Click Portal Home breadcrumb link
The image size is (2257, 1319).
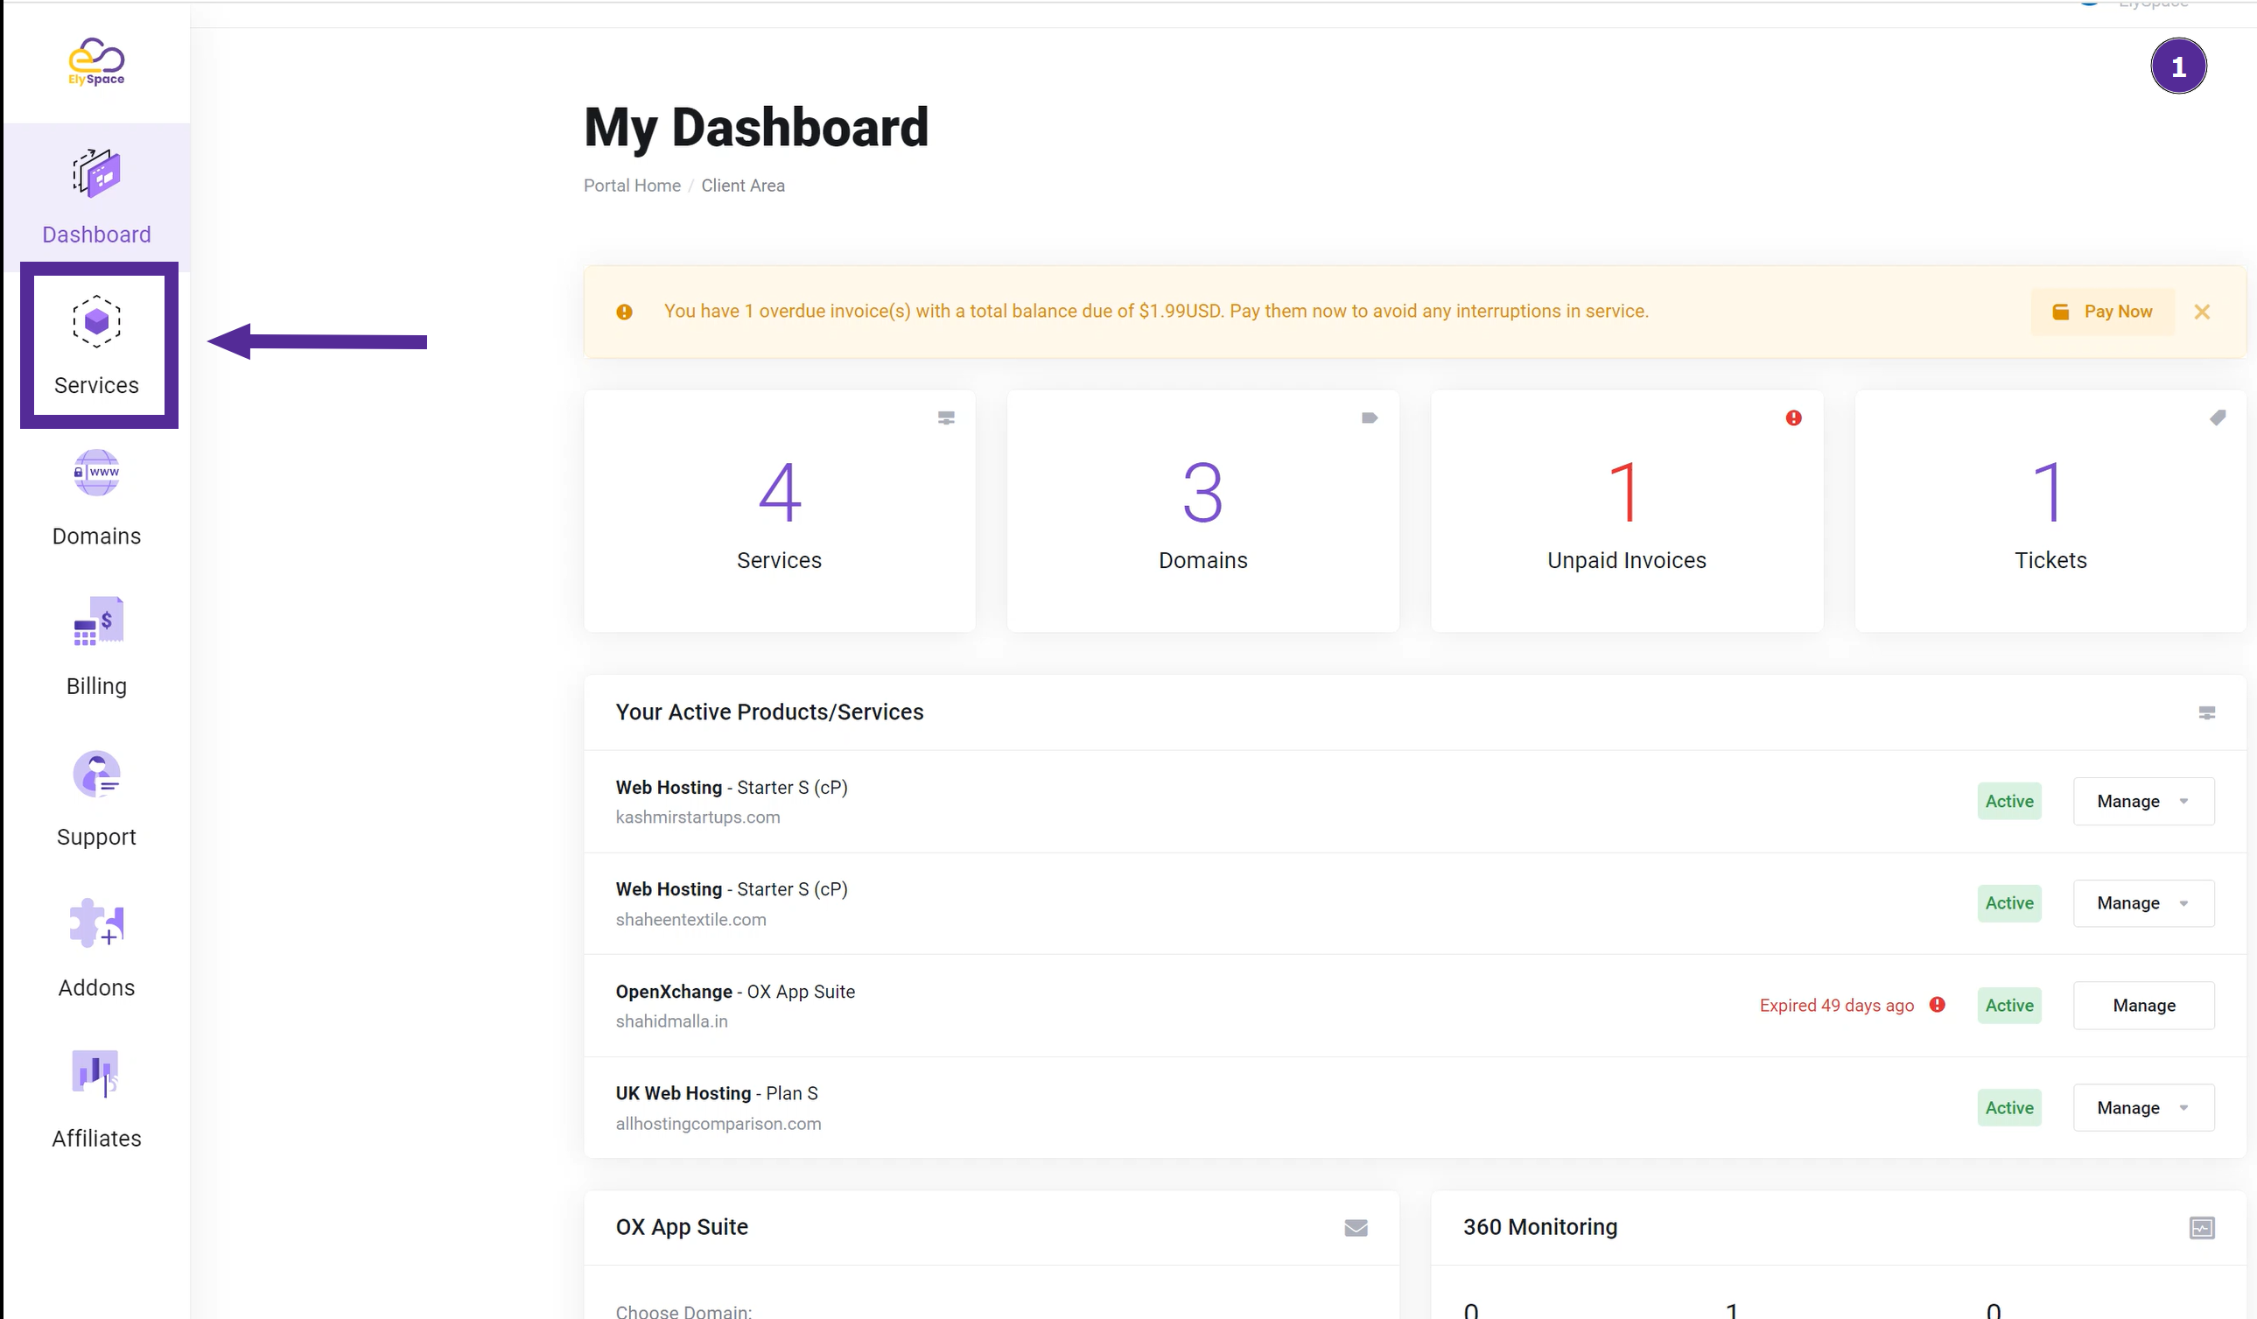tap(631, 186)
